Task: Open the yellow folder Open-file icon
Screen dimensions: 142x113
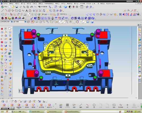Action: [13, 7]
